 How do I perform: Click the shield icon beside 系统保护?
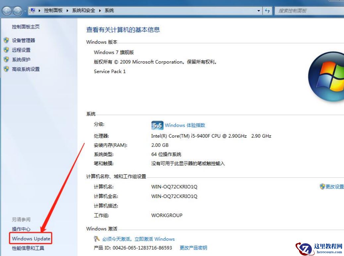[x=7, y=60]
